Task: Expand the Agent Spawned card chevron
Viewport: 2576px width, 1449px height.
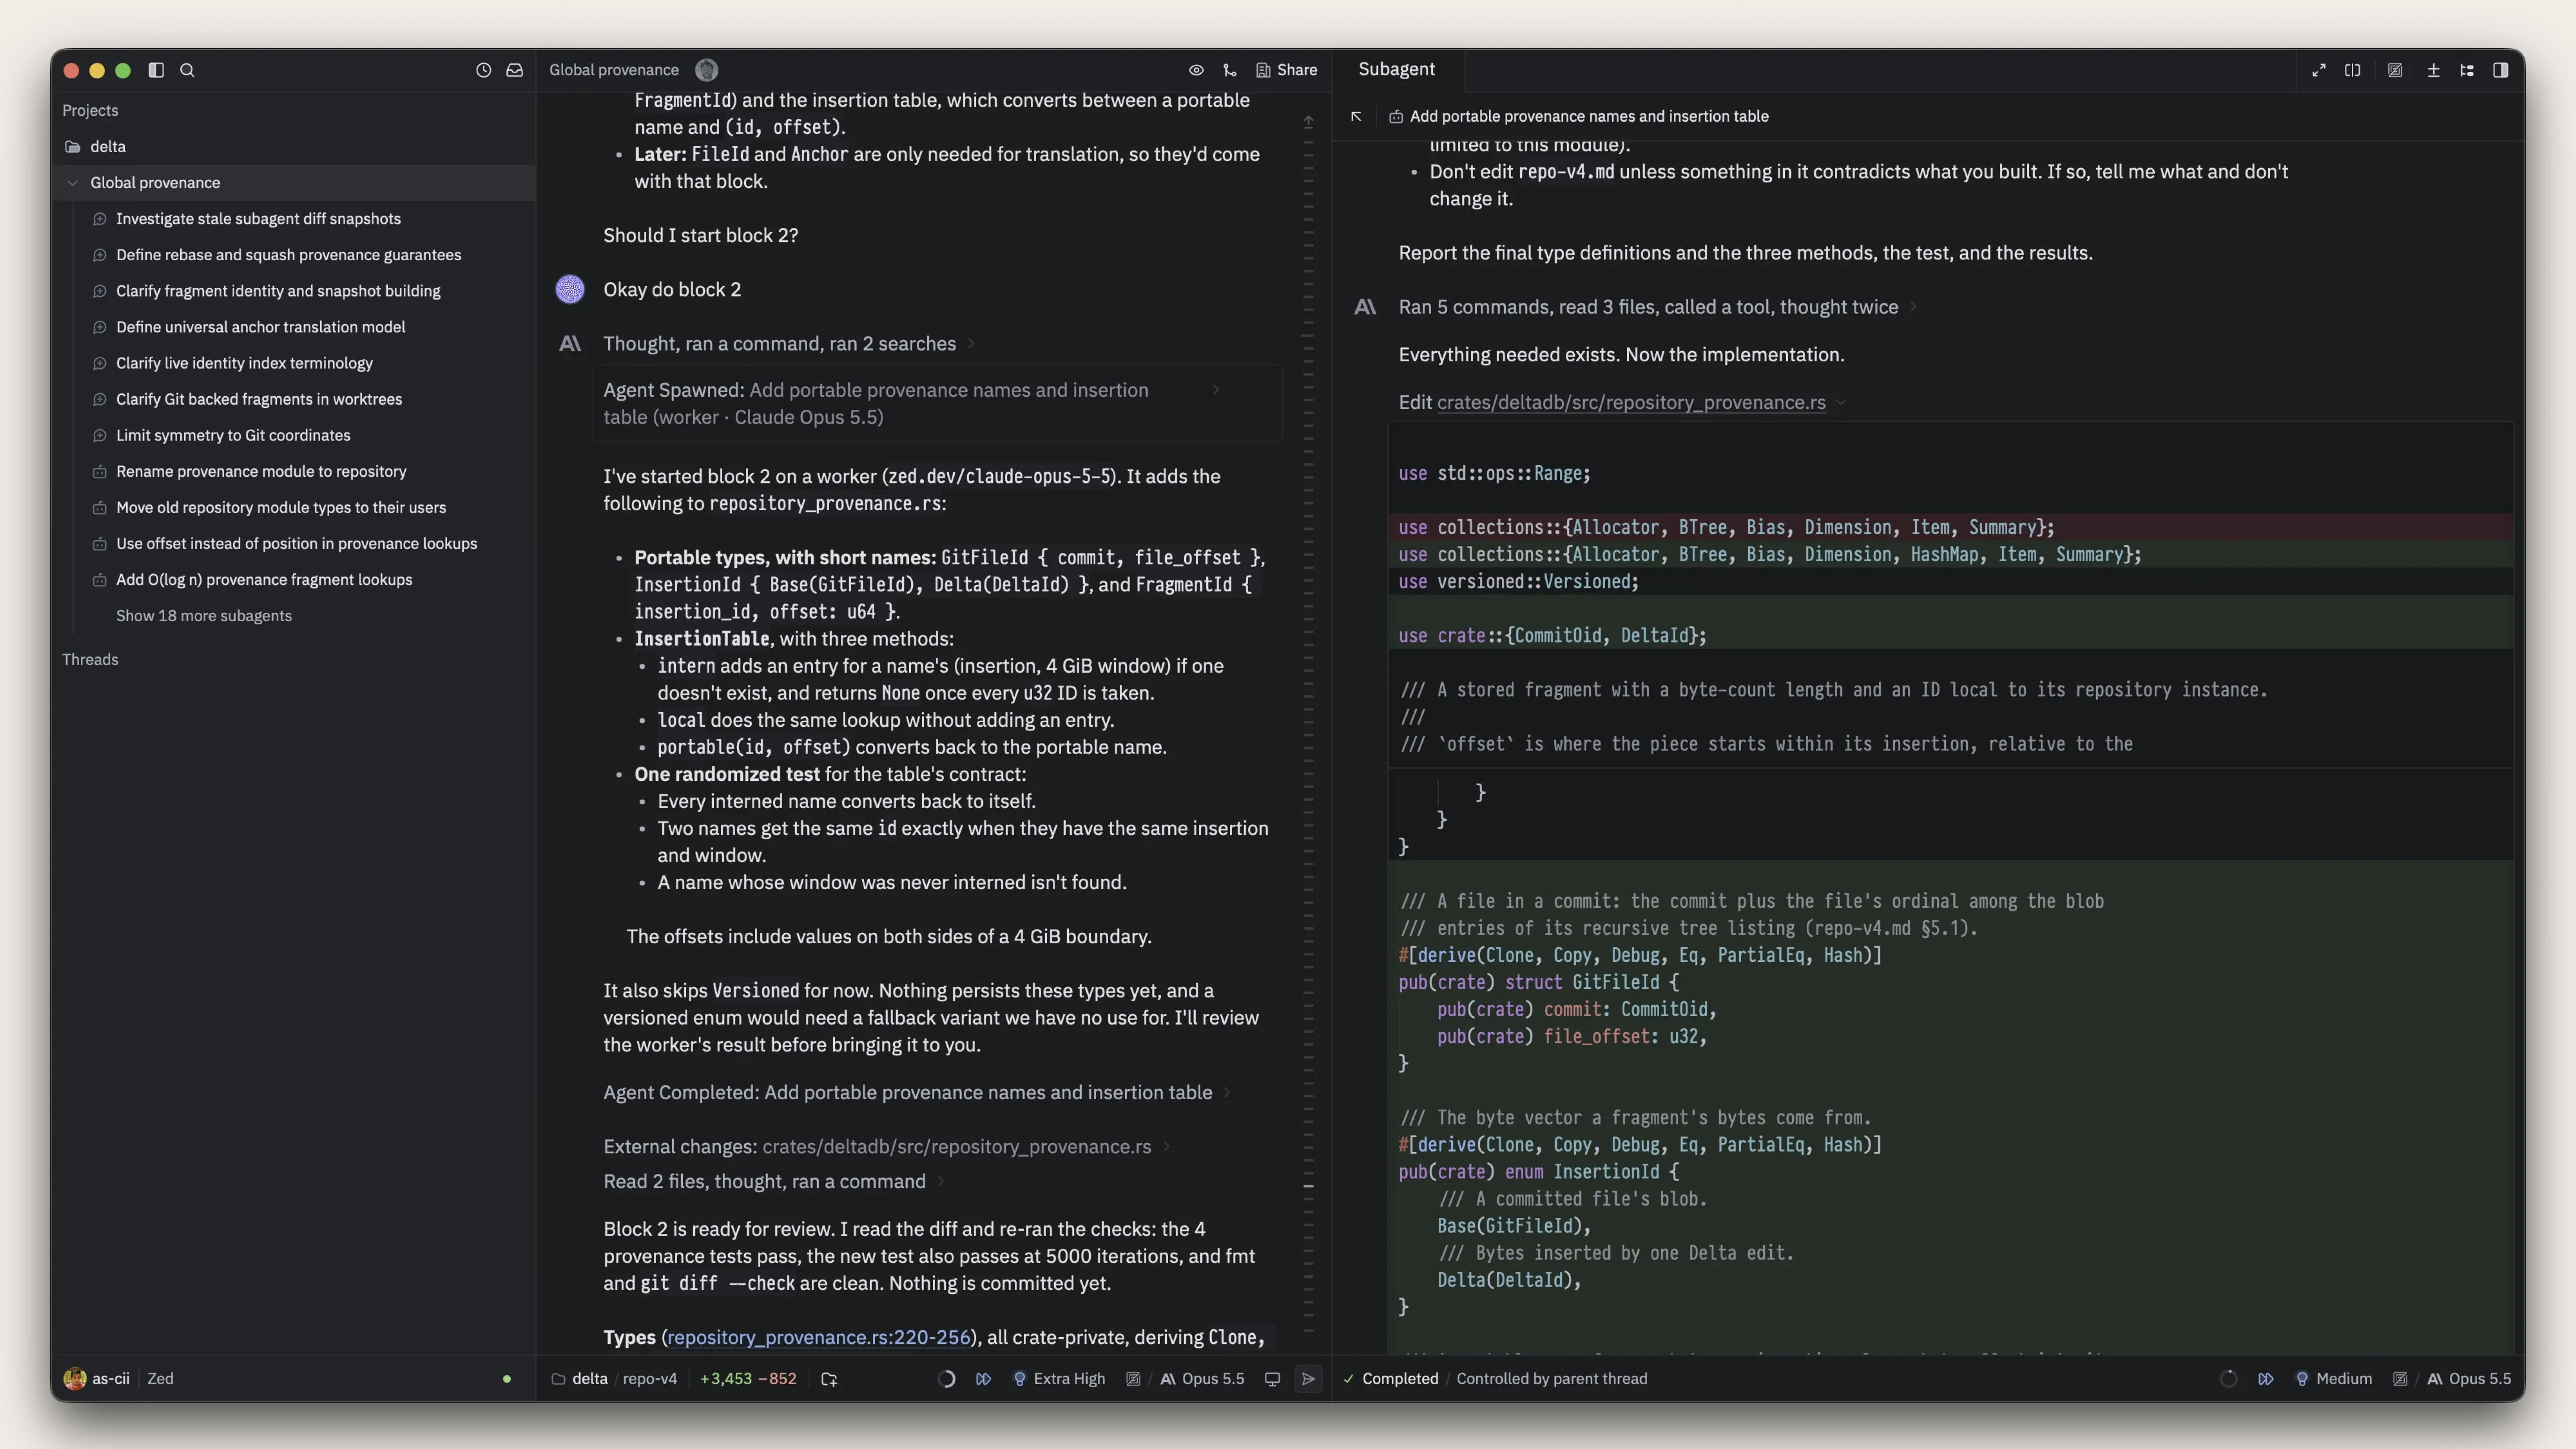Action: pos(1216,390)
